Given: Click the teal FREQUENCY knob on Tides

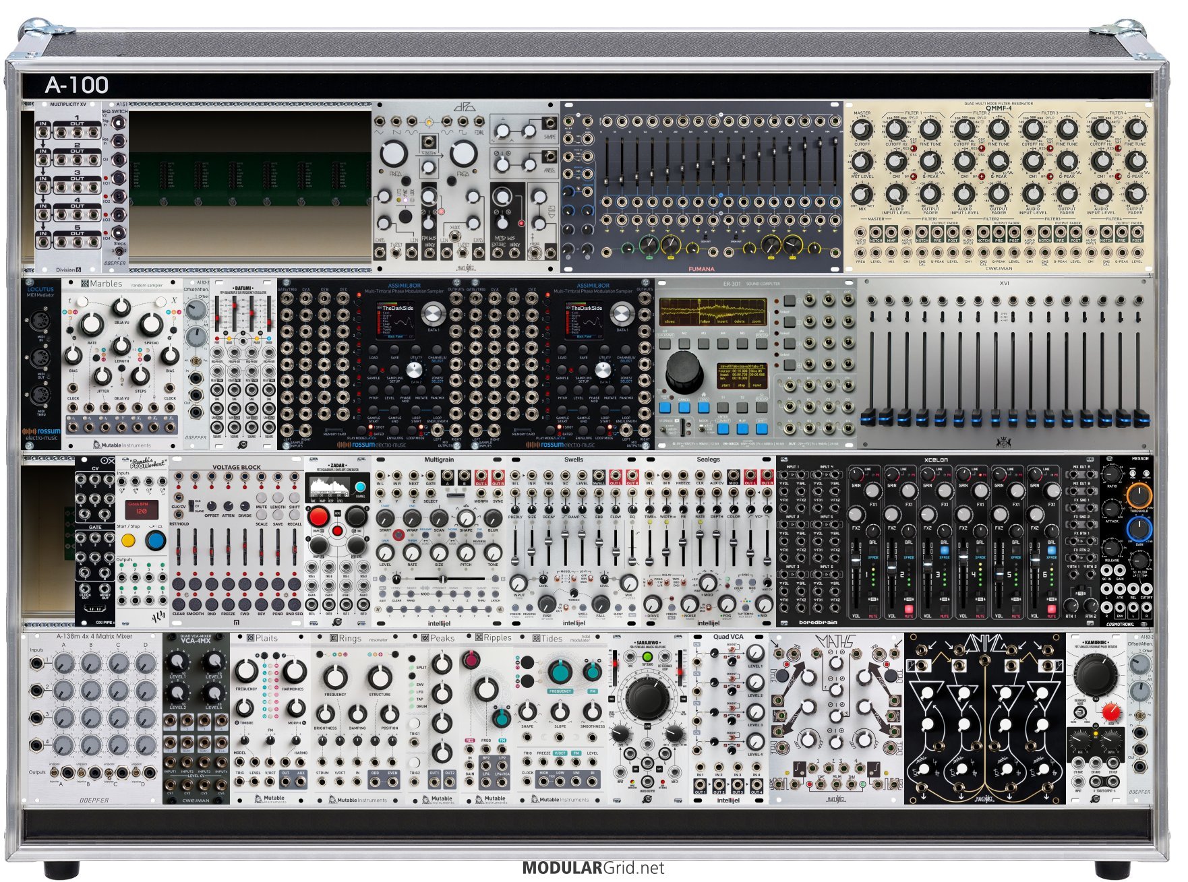Looking at the screenshot, I should [x=560, y=672].
